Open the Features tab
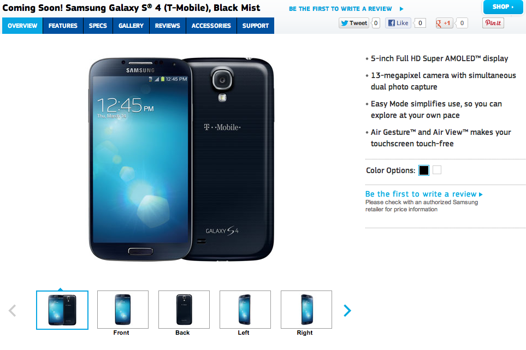526x350 pixels. coord(63,26)
